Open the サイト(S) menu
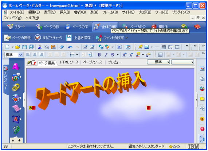Image resolution: width=208 pixels, height=151 pixels. point(128,12)
